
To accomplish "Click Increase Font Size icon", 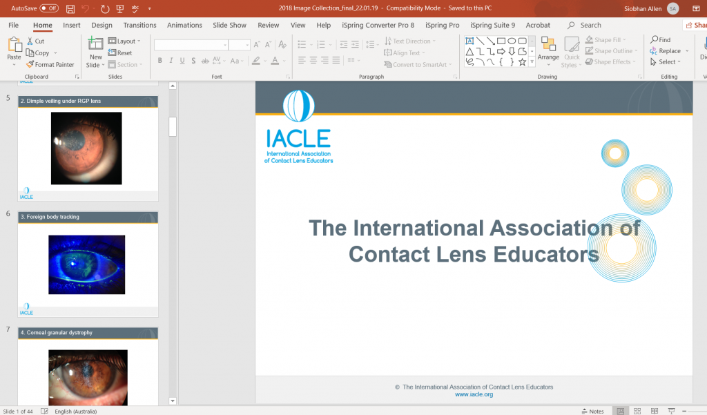I will (x=257, y=45).
